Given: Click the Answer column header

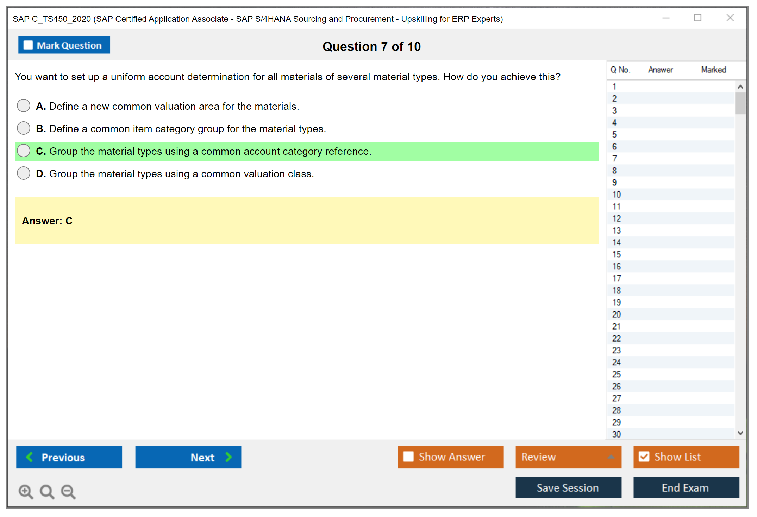Looking at the screenshot, I should click(660, 70).
